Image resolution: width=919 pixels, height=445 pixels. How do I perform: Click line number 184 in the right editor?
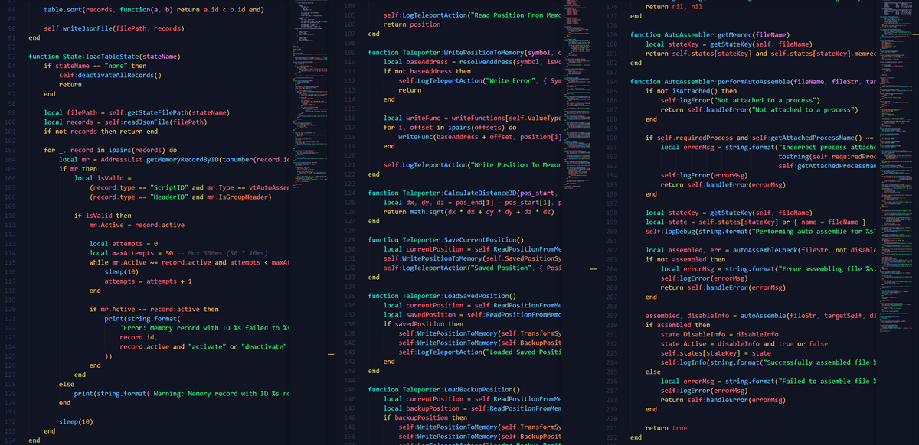(611, 81)
